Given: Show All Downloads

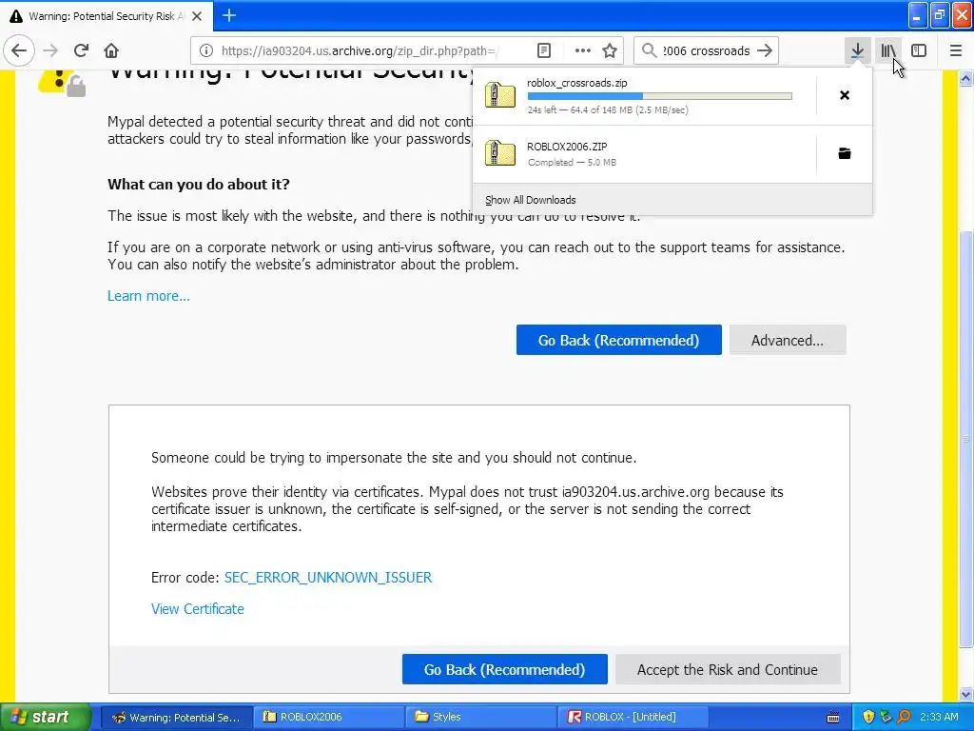Looking at the screenshot, I should click(531, 200).
